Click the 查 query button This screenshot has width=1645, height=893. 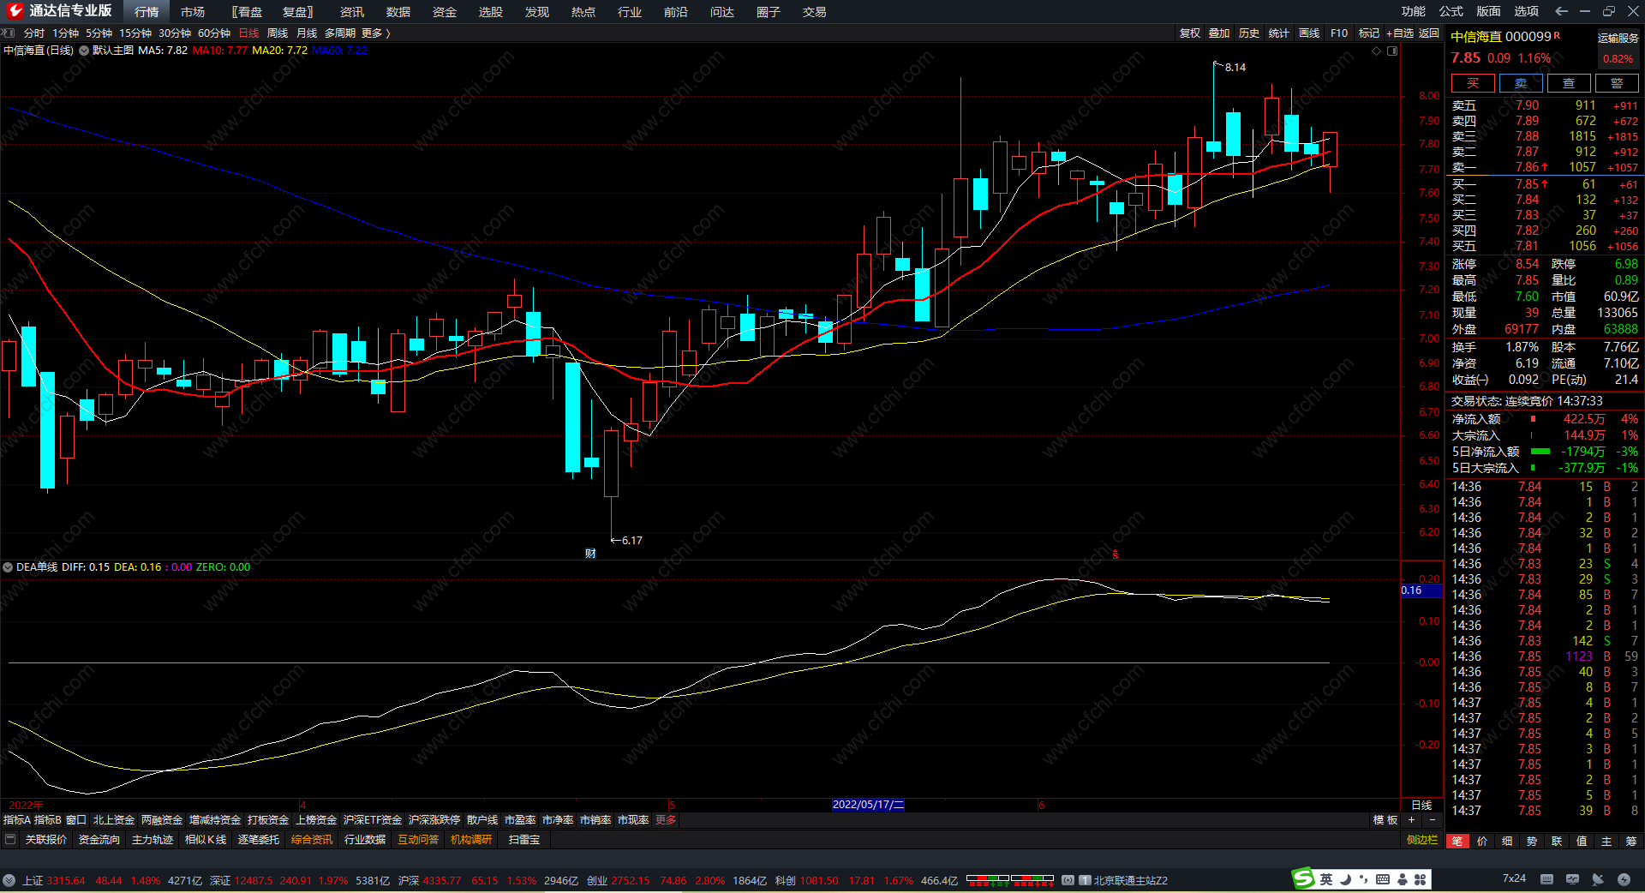(x=1569, y=83)
